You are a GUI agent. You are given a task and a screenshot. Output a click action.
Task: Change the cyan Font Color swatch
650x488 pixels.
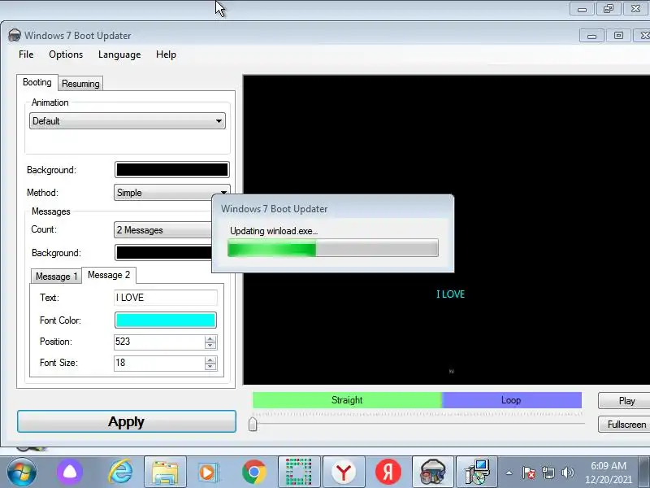point(166,320)
